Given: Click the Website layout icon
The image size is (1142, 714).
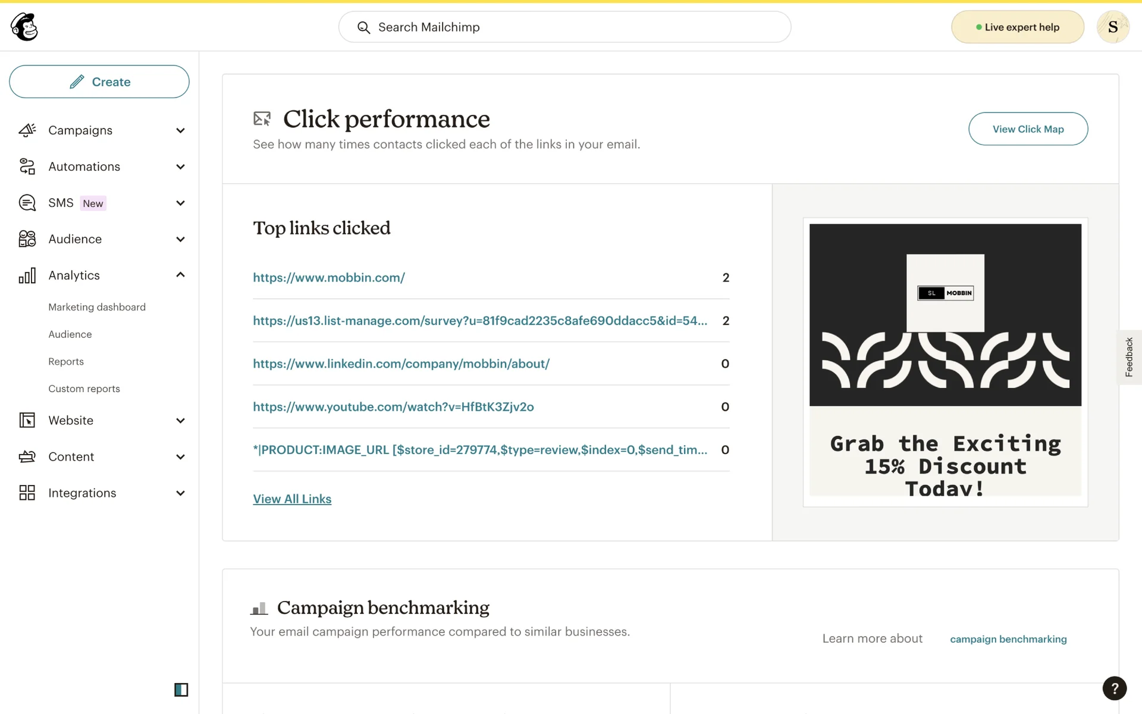Looking at the screenshot, I should [27, 421].
